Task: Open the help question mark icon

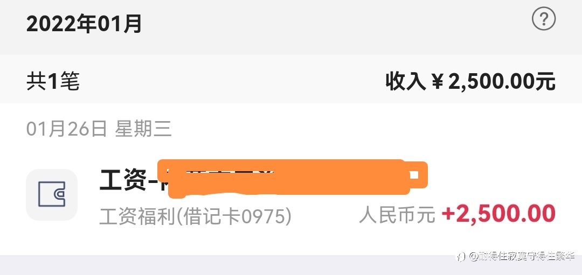Action: [543, 19]
